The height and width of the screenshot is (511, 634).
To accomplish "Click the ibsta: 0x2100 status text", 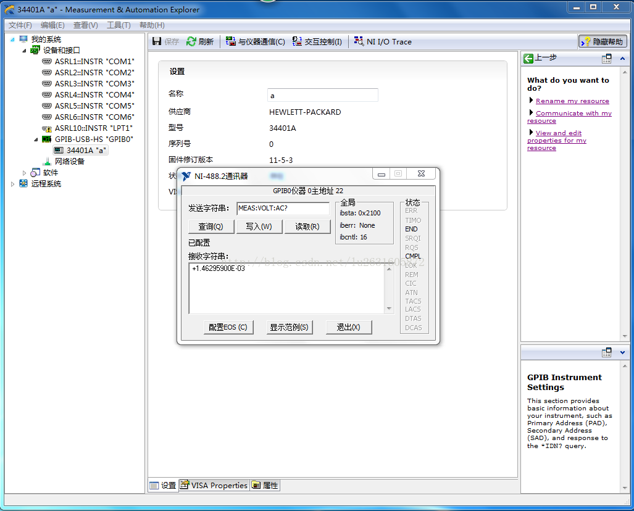I will click(x=360, y=213).
